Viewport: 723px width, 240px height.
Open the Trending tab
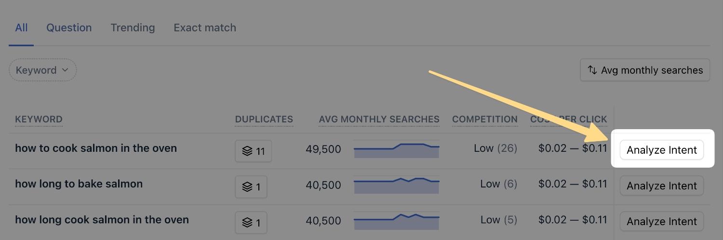133,28
